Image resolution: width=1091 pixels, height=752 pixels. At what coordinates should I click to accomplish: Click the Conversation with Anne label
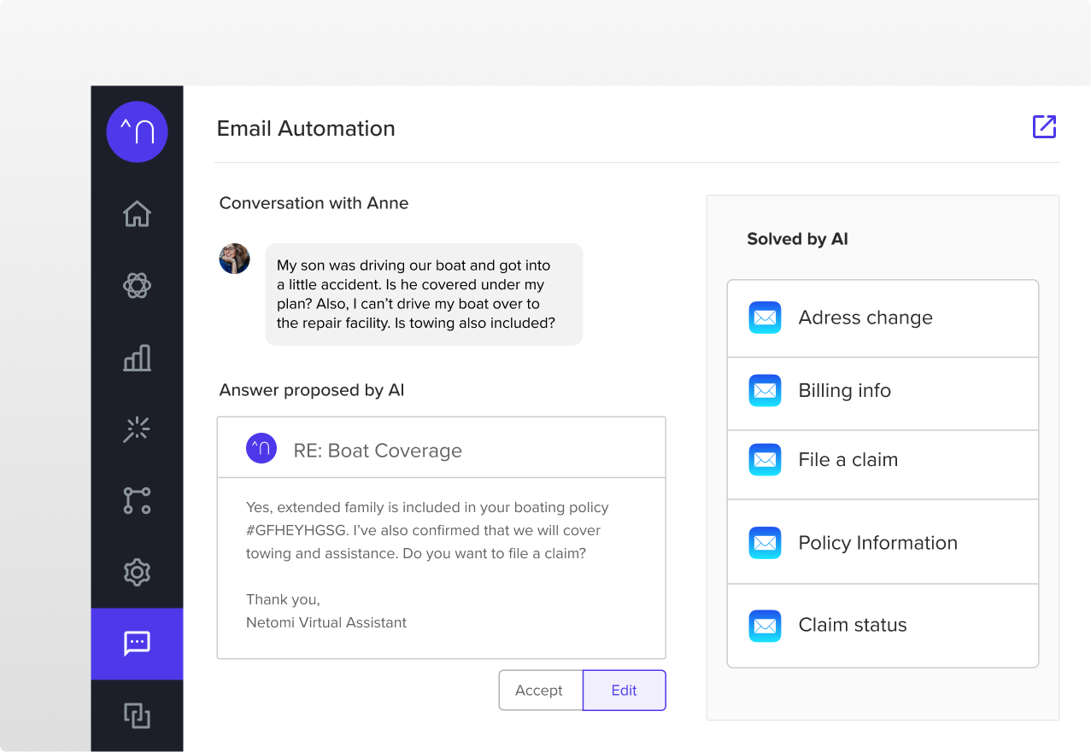(x=314, y=203)
